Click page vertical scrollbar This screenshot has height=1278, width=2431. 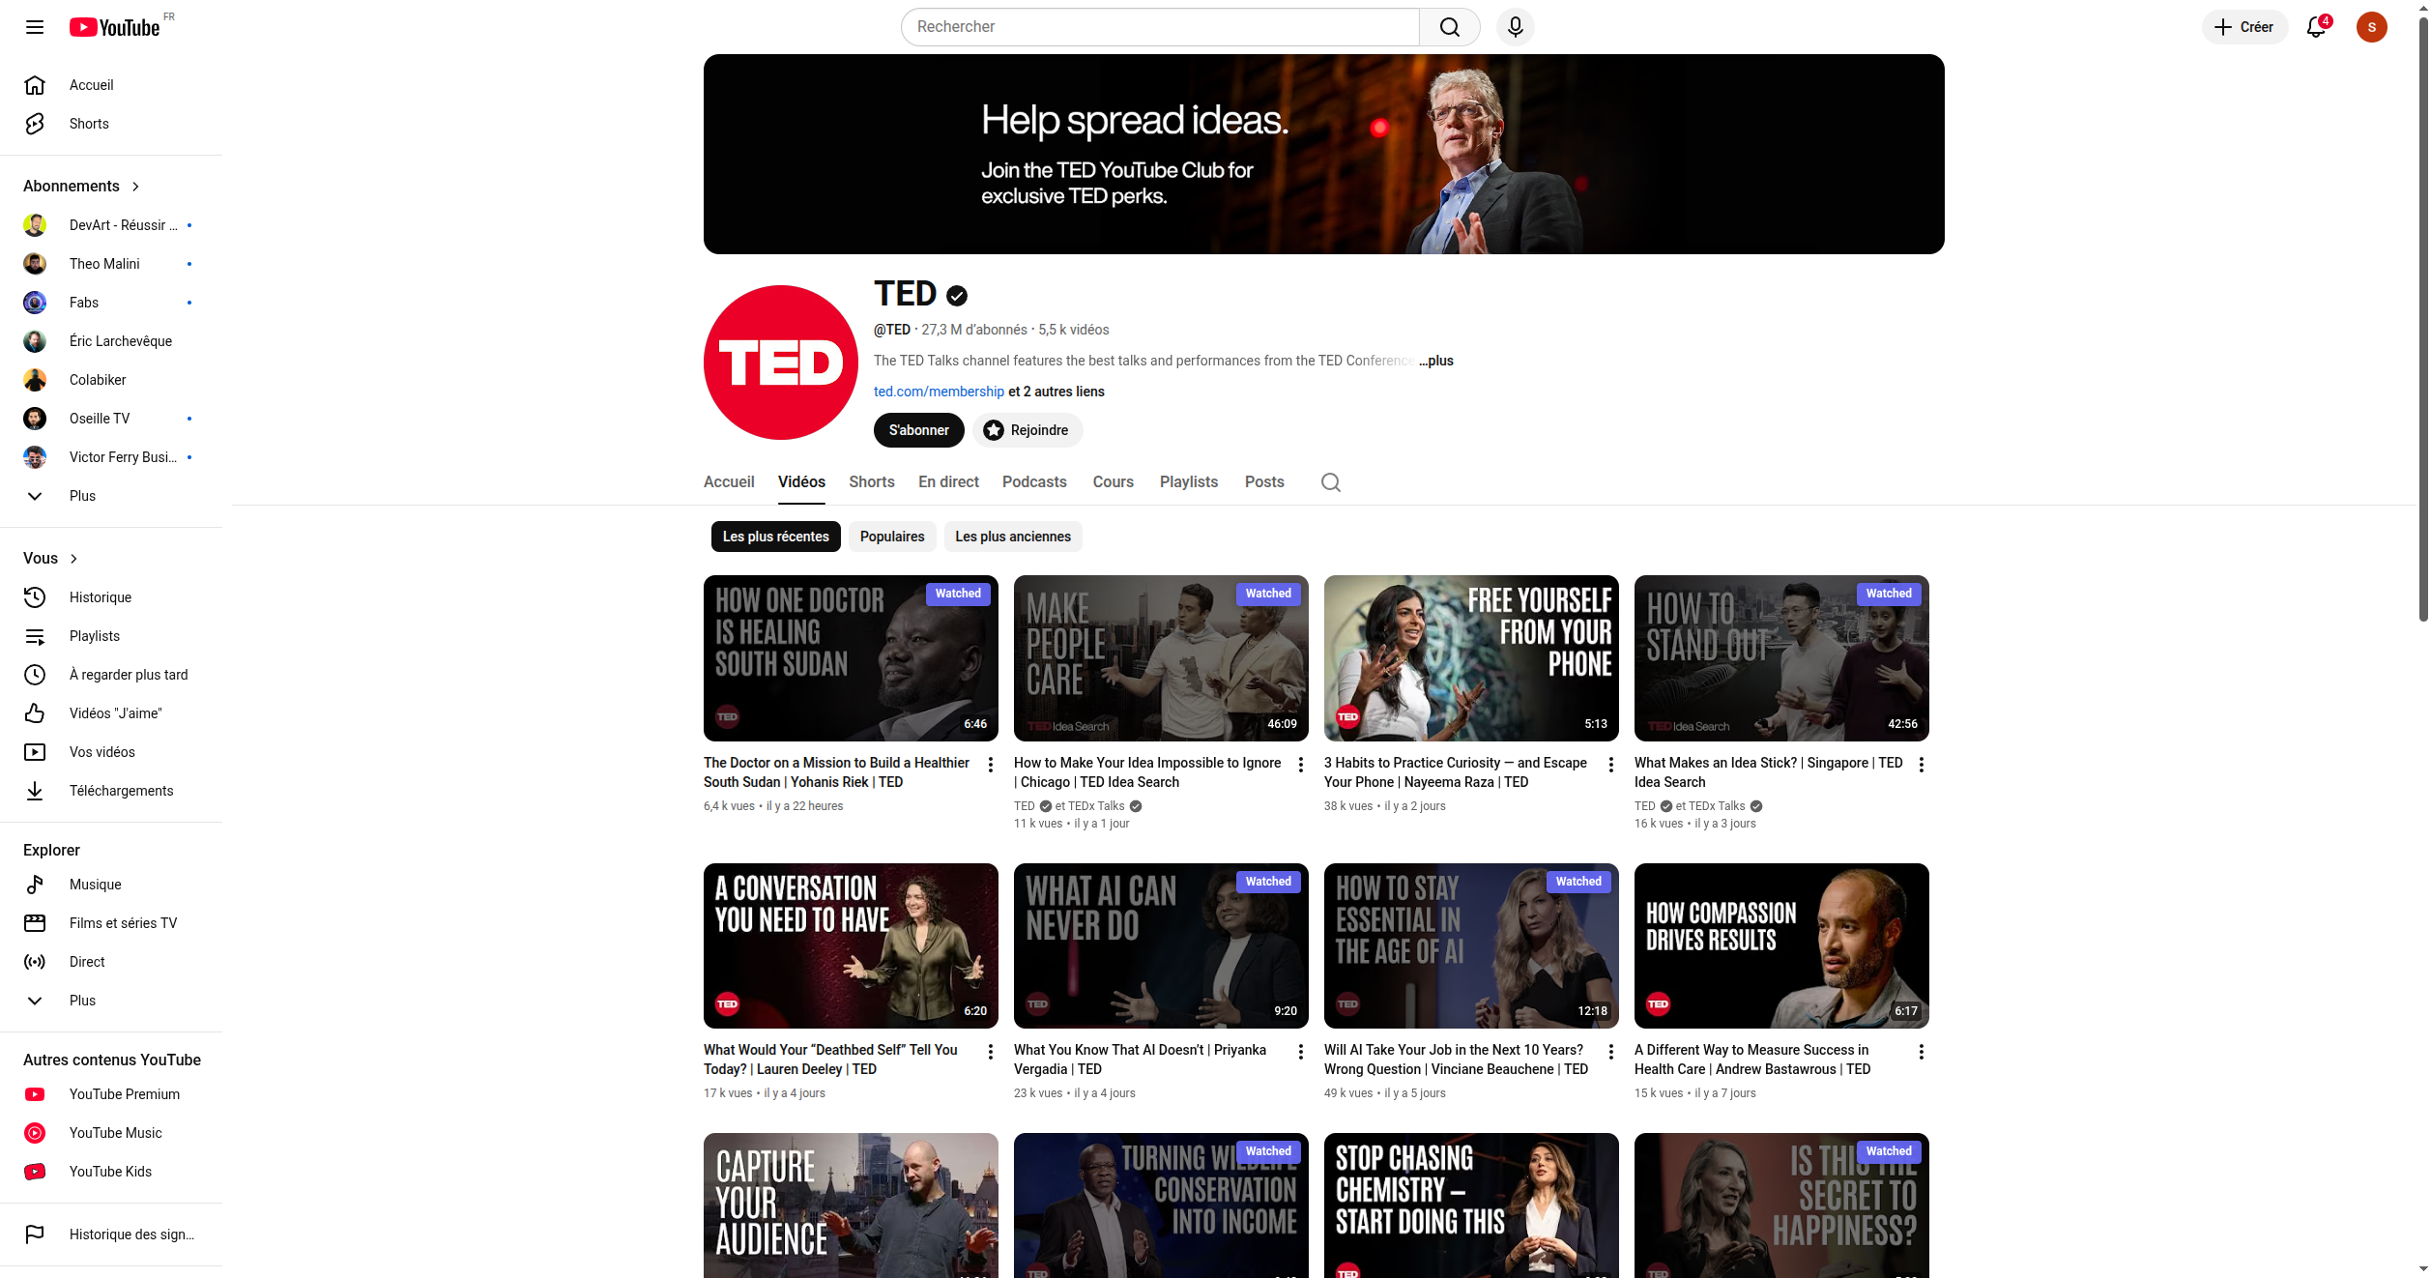point(2423,319)
